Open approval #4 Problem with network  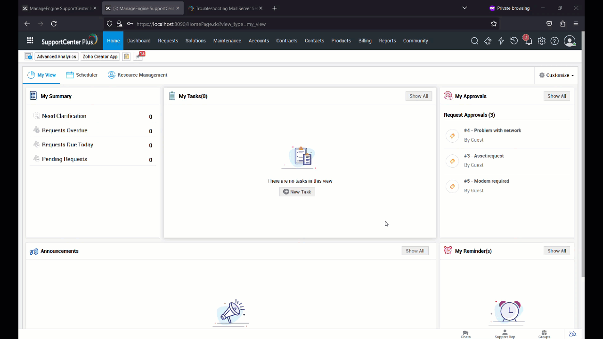click(x=492, y=130)
